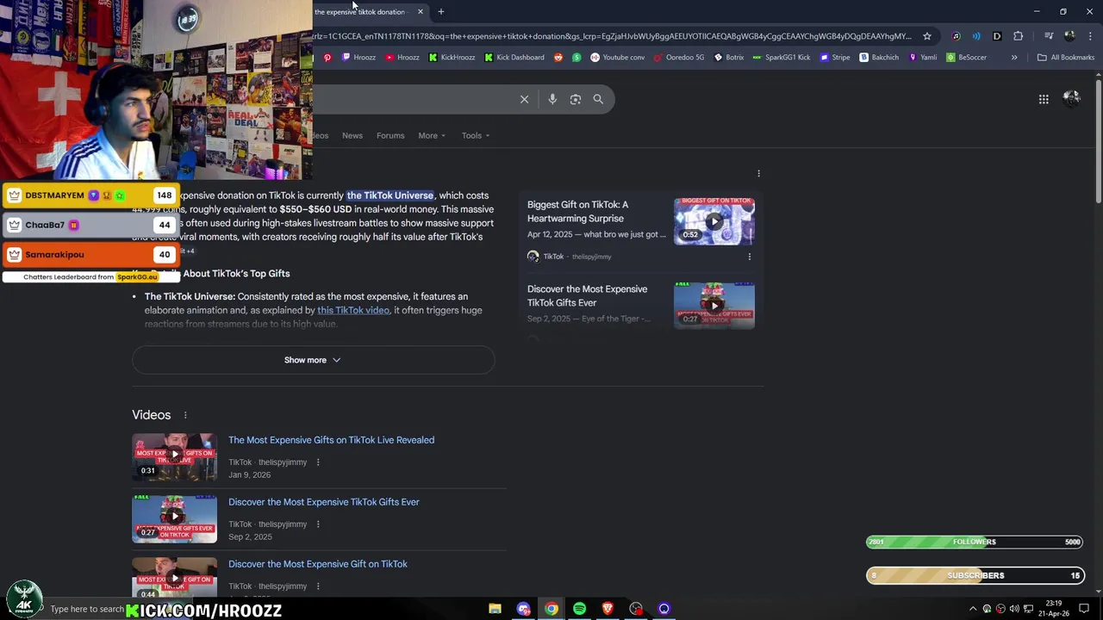Viewport: 1103px width, 620px height.
Task: Open the Reddit bookmark icon
Action: pyautogui.click(x=558, y=58)
